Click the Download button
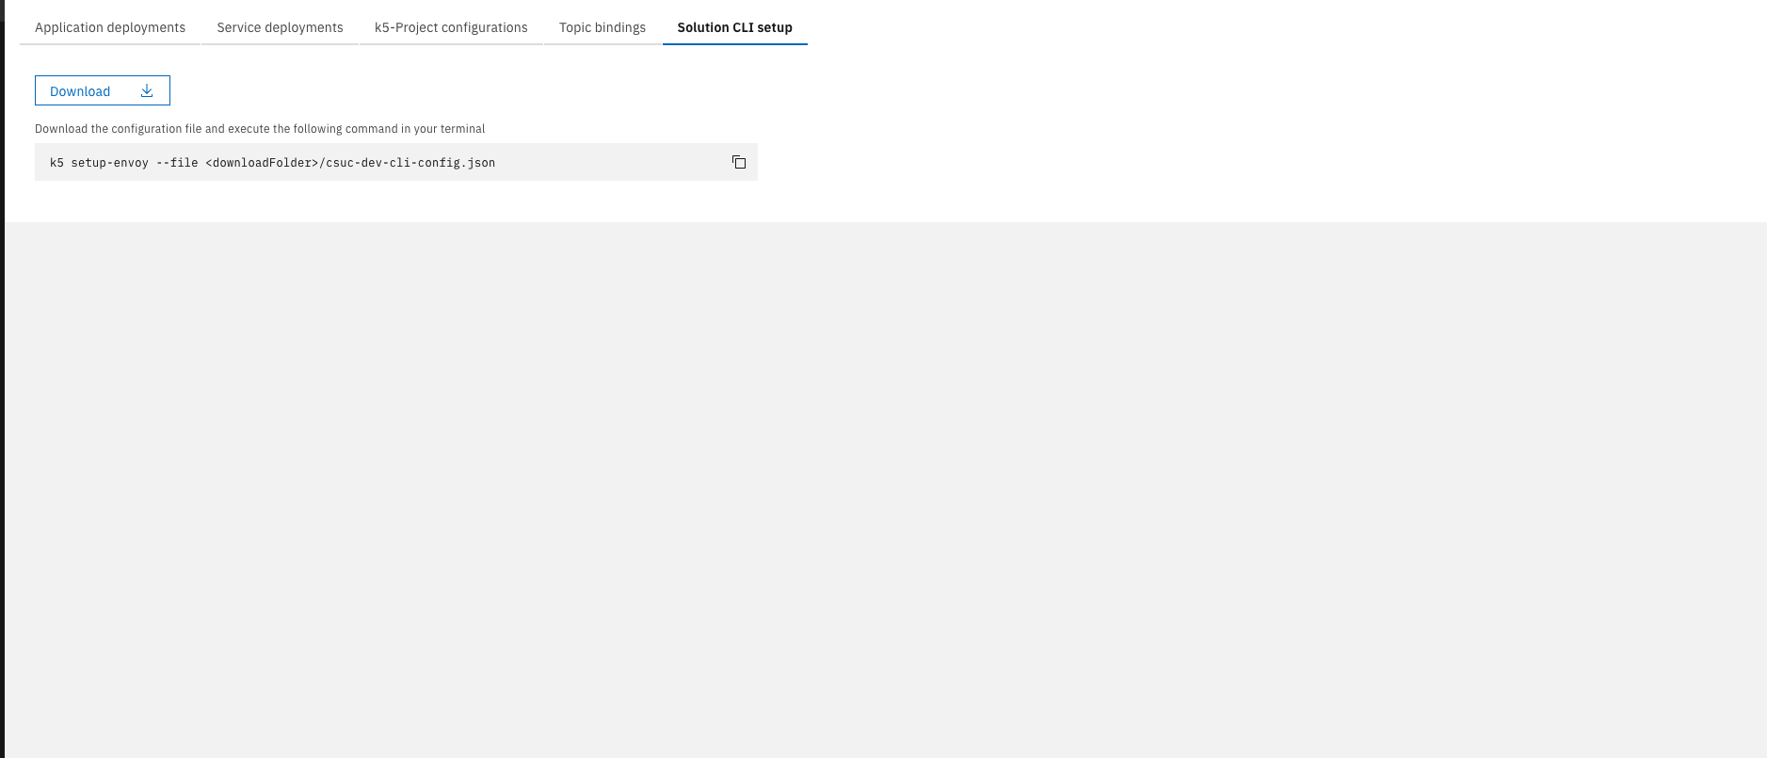Screen dimensions: 1767x758 tap(103, 90)
